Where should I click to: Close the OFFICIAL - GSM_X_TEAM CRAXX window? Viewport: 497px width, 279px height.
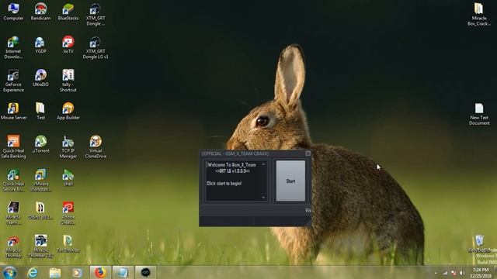tap(308, 153)
